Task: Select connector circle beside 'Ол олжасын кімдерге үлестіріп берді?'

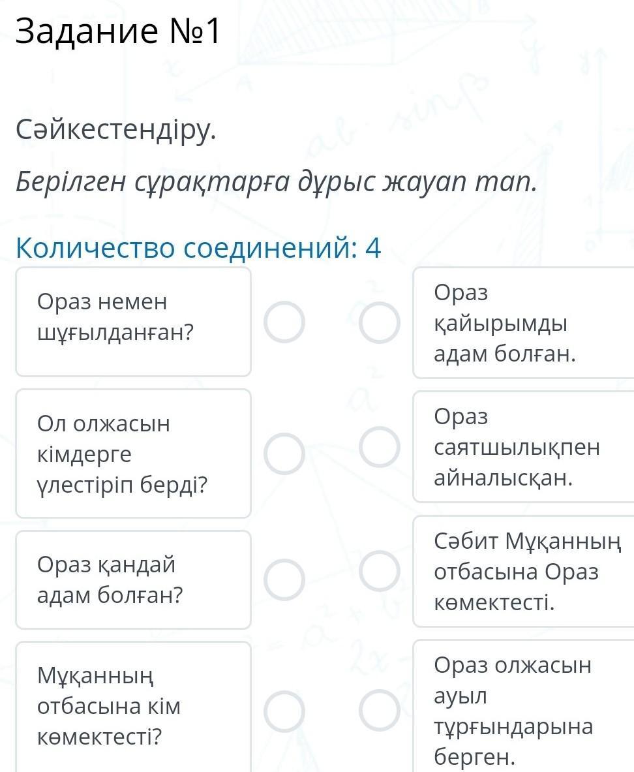Action: (x=284, y=454)
